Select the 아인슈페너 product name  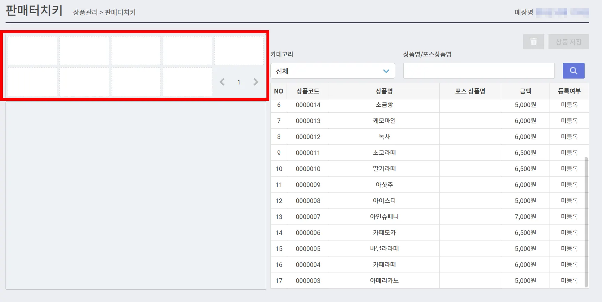(x=384, y=217)
